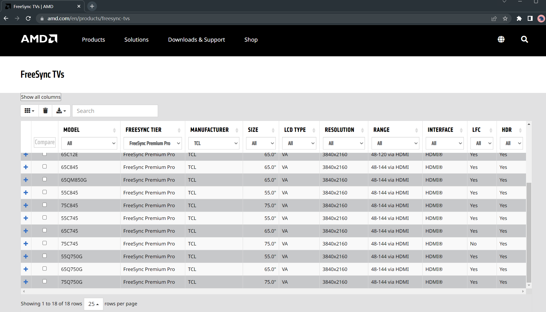Select the 55Q750G row checkbox
The image size is (546, 312).
tap(44, 256)
